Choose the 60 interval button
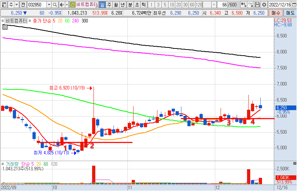Viewport: 297px width, 191px height. click(x=192, y=5)
